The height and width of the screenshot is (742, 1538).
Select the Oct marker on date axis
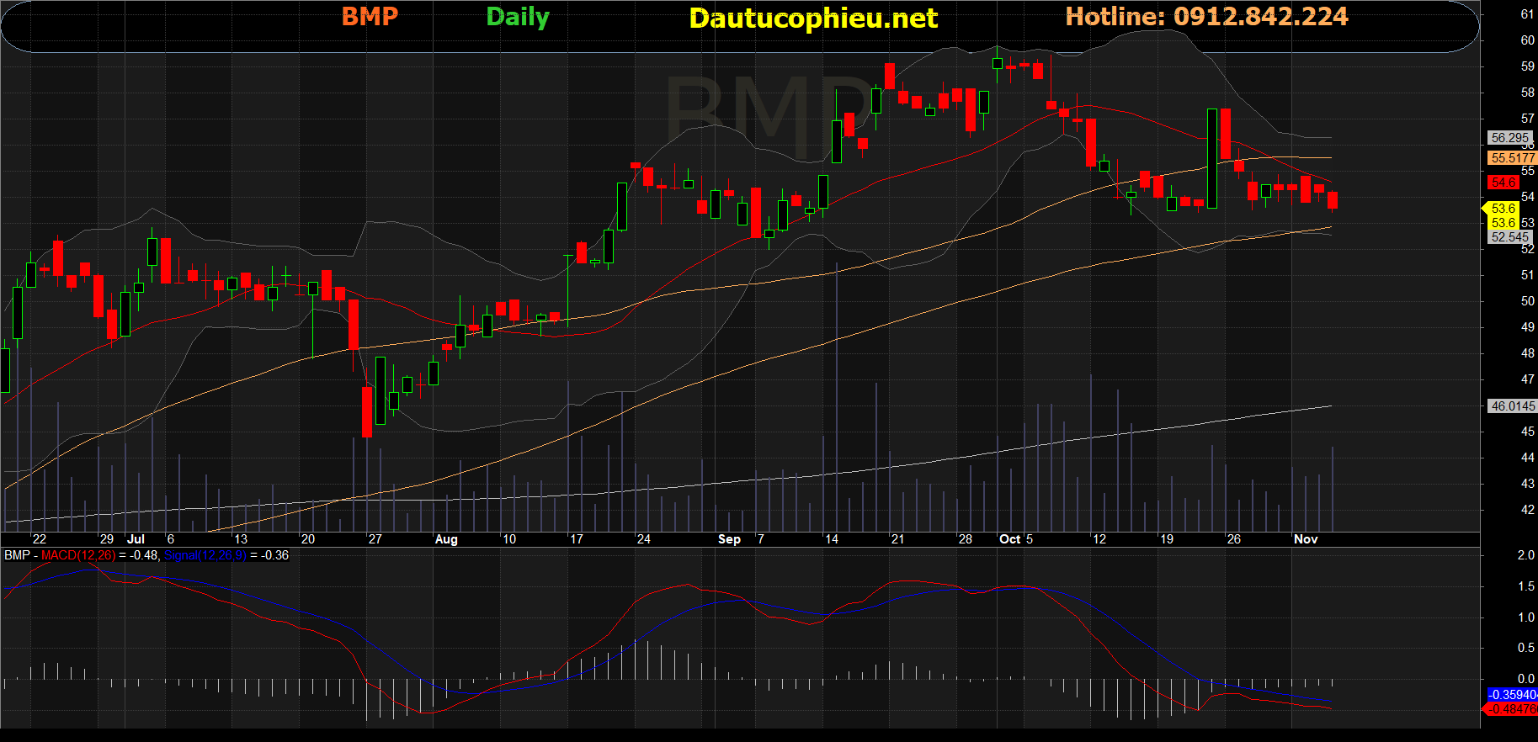coord(1009,539)
